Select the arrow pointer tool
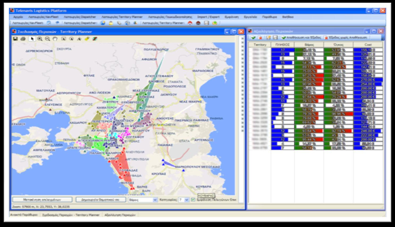395x227 pixels. pos(32,39)
